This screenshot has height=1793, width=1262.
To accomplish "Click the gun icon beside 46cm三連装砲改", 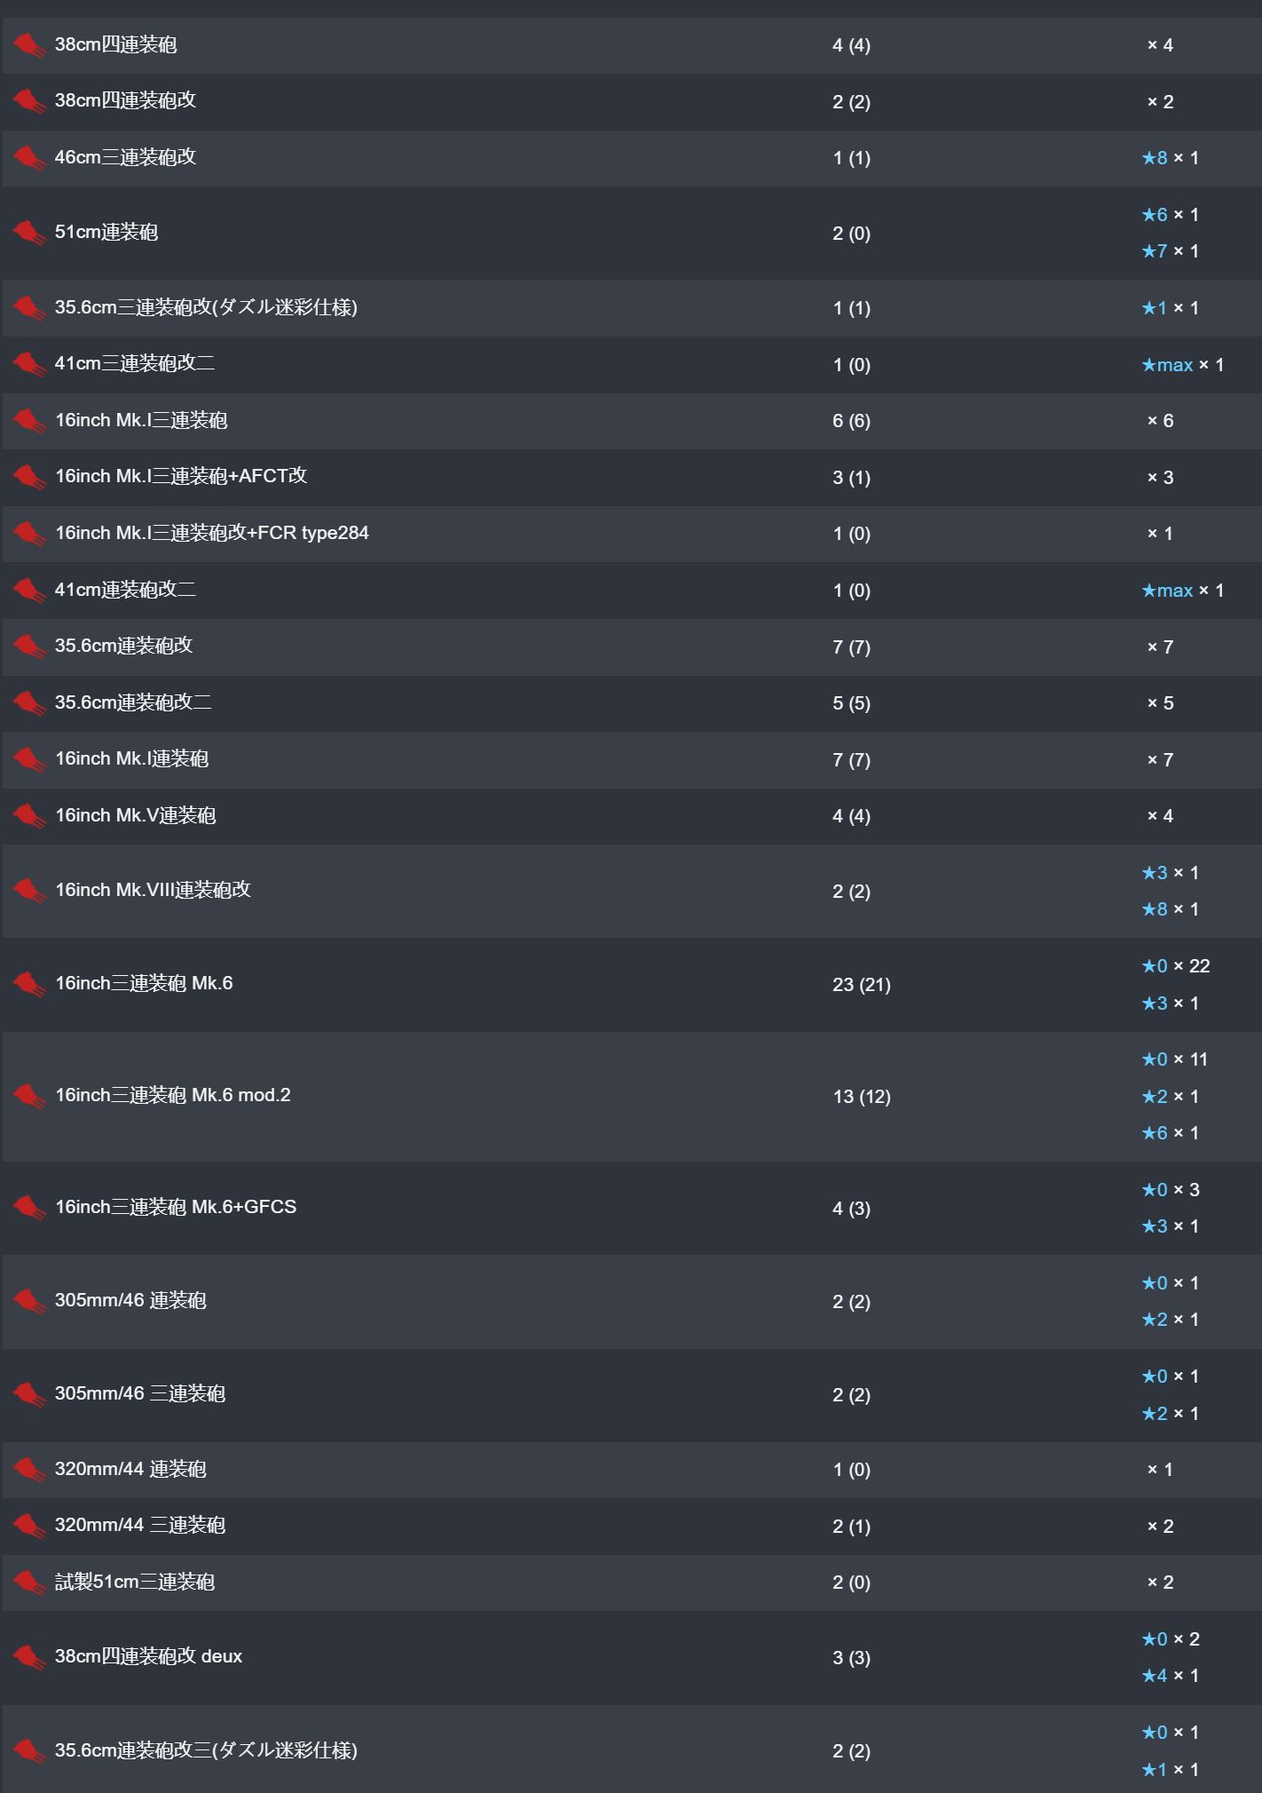I will coord(29,158).
